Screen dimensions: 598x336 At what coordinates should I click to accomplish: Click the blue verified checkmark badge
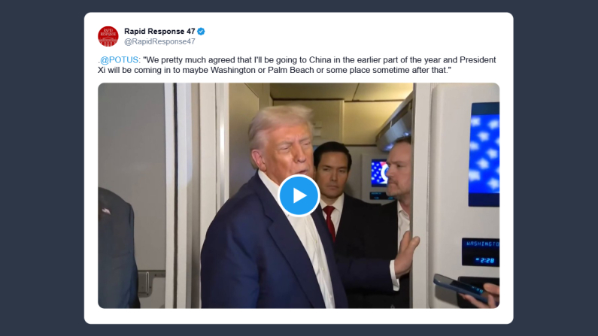pos(201,32)
